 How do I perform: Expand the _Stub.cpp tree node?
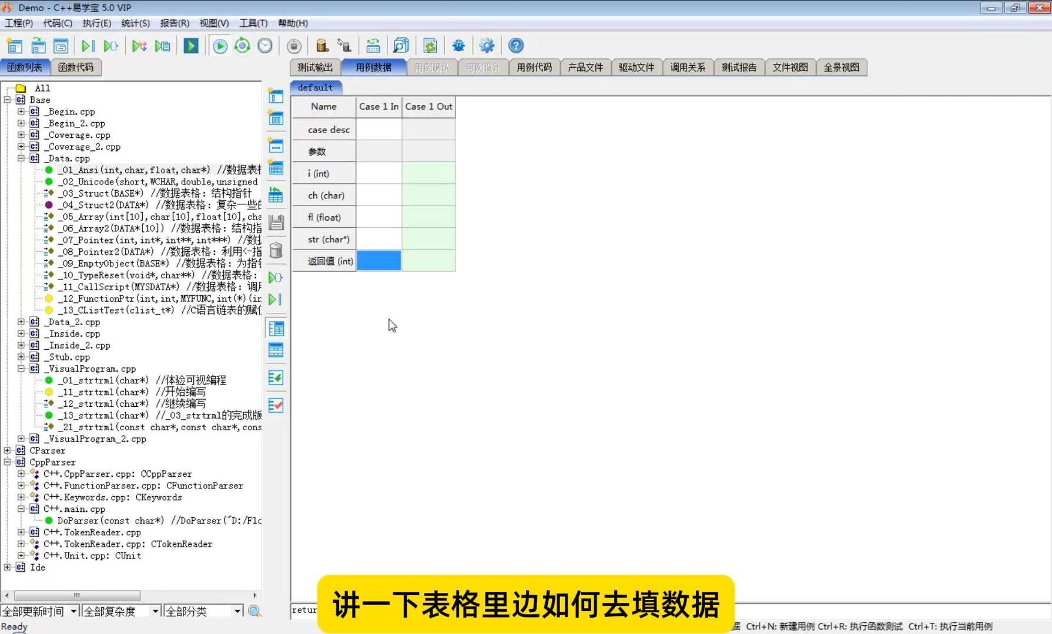tap(21, 357)
